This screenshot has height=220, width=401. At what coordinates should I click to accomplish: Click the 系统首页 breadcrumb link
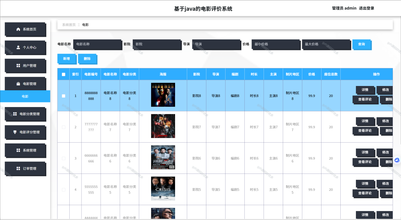tap(69, 25)
